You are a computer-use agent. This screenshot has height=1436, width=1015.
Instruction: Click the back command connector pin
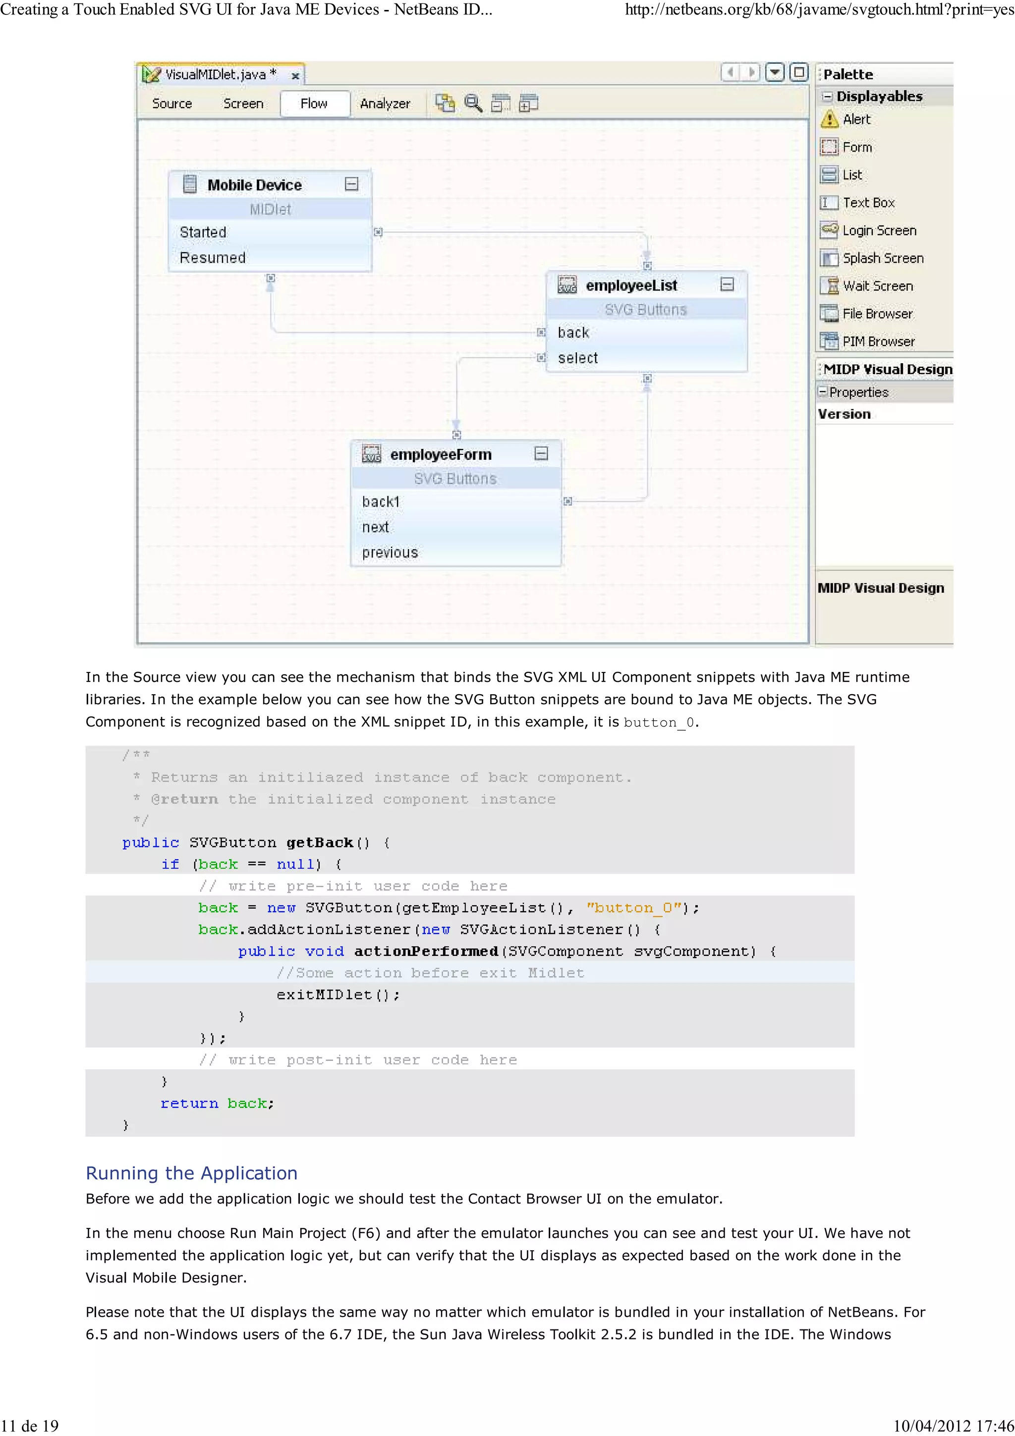pos(541,332)
